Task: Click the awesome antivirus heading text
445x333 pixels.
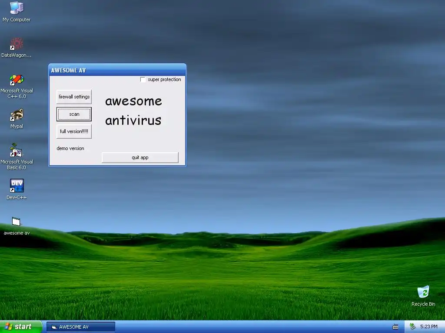Action: (133, 111)
